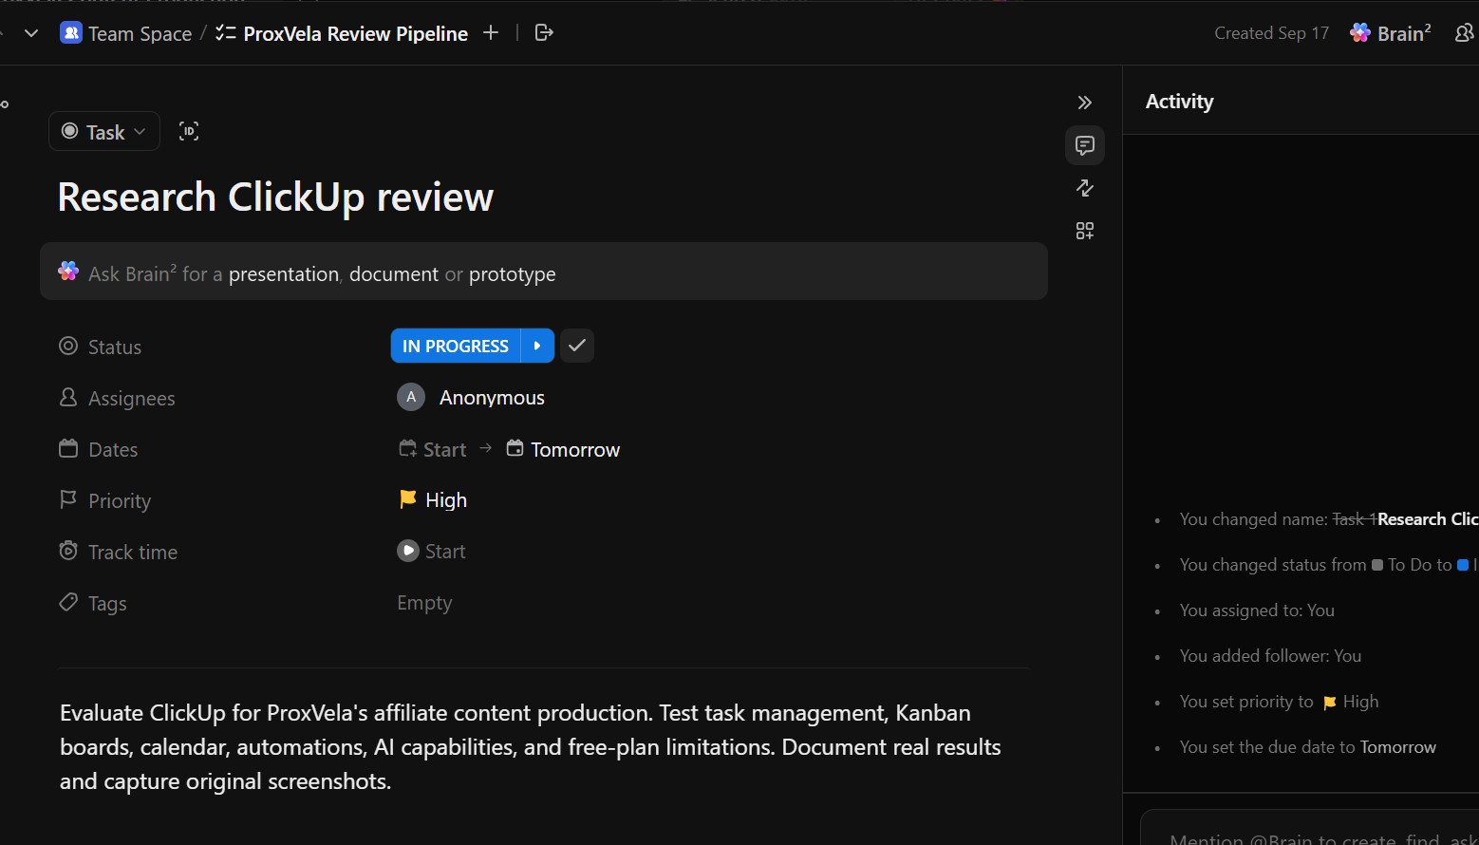
Task: Click the Anonymous assignee
Action: (x=492, y=398)
